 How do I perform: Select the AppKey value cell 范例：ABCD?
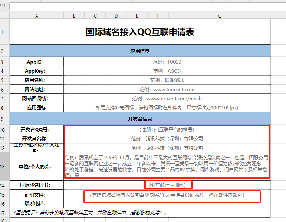click(x=167, y=71)
